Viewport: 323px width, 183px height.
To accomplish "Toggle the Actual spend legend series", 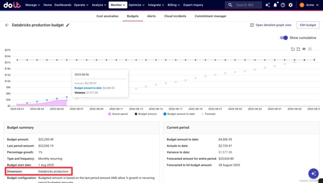I will pyautogui.click(x=118, y=114).
